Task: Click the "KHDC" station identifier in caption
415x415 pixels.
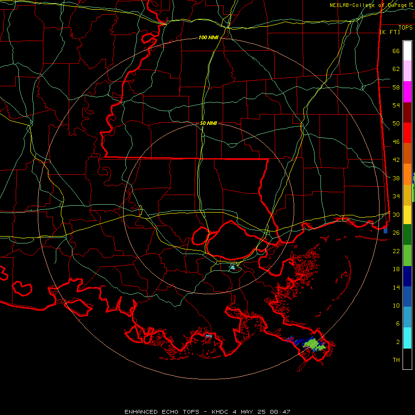Action: coord(221,412)
